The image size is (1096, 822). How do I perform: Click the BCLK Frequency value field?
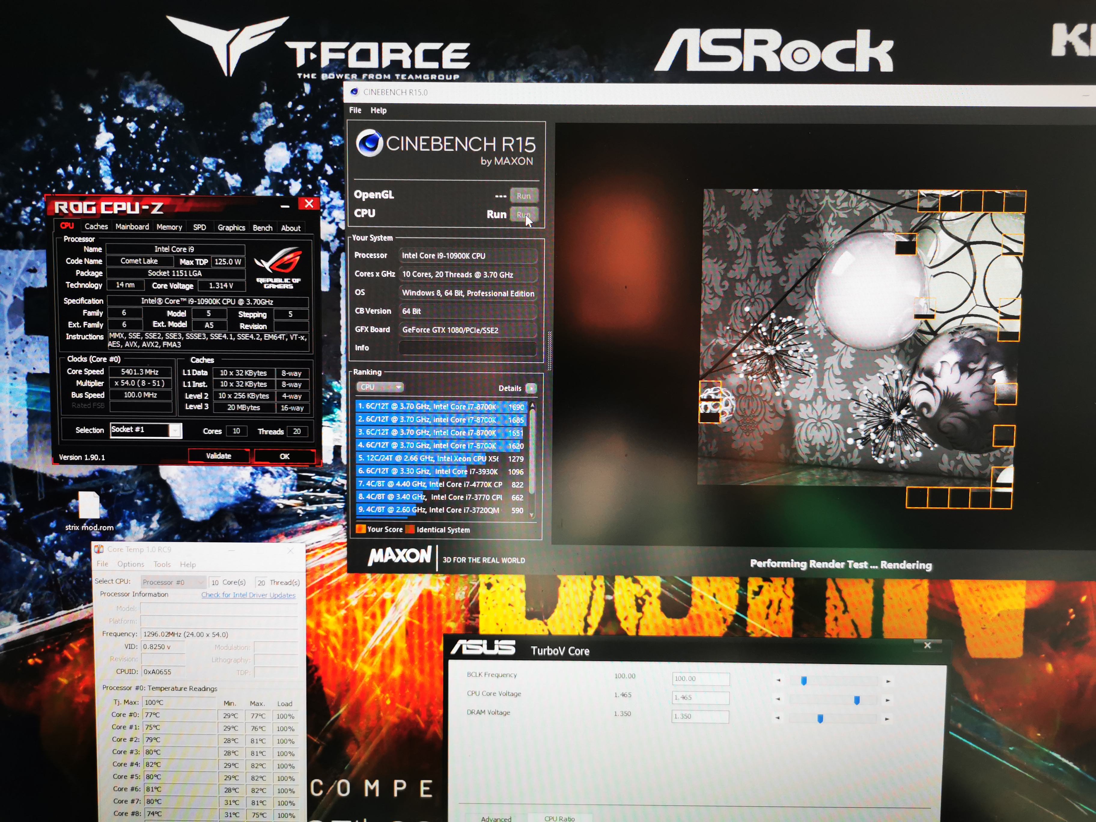tap(701, 679)
